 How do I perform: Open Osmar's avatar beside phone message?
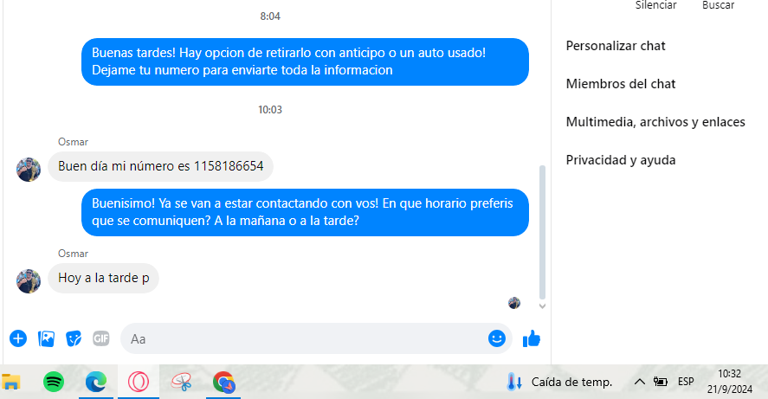(29, 170)
